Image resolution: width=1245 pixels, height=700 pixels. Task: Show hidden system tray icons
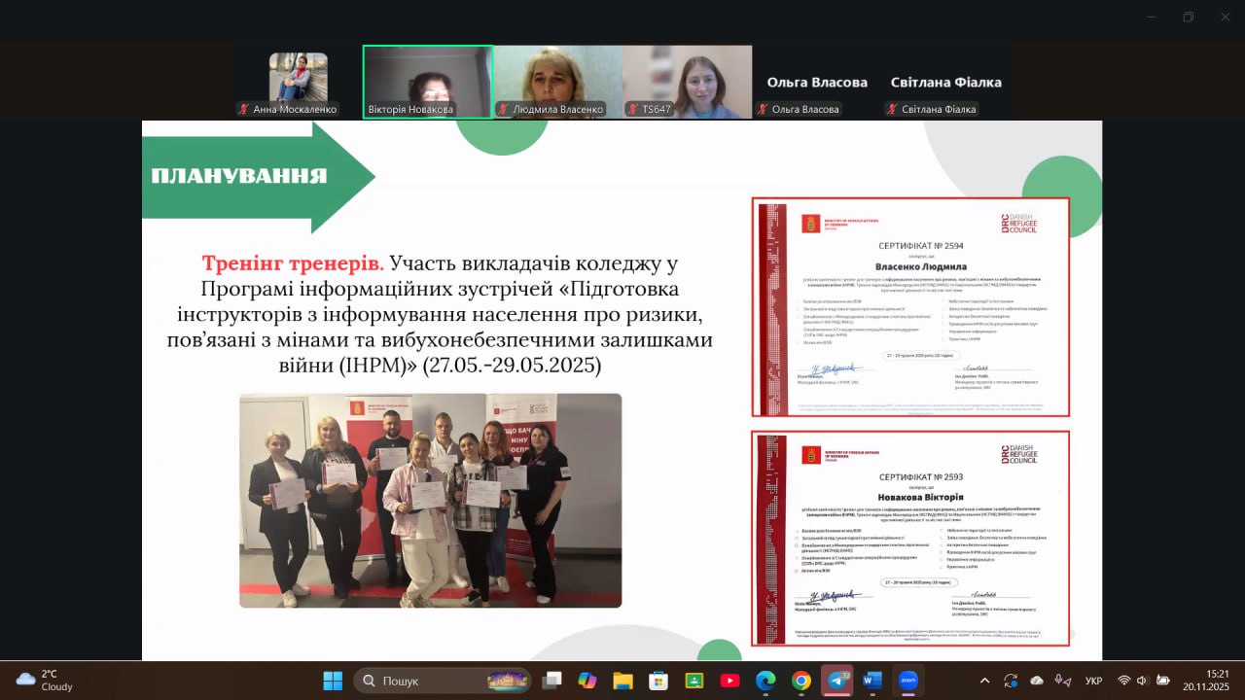984,681
